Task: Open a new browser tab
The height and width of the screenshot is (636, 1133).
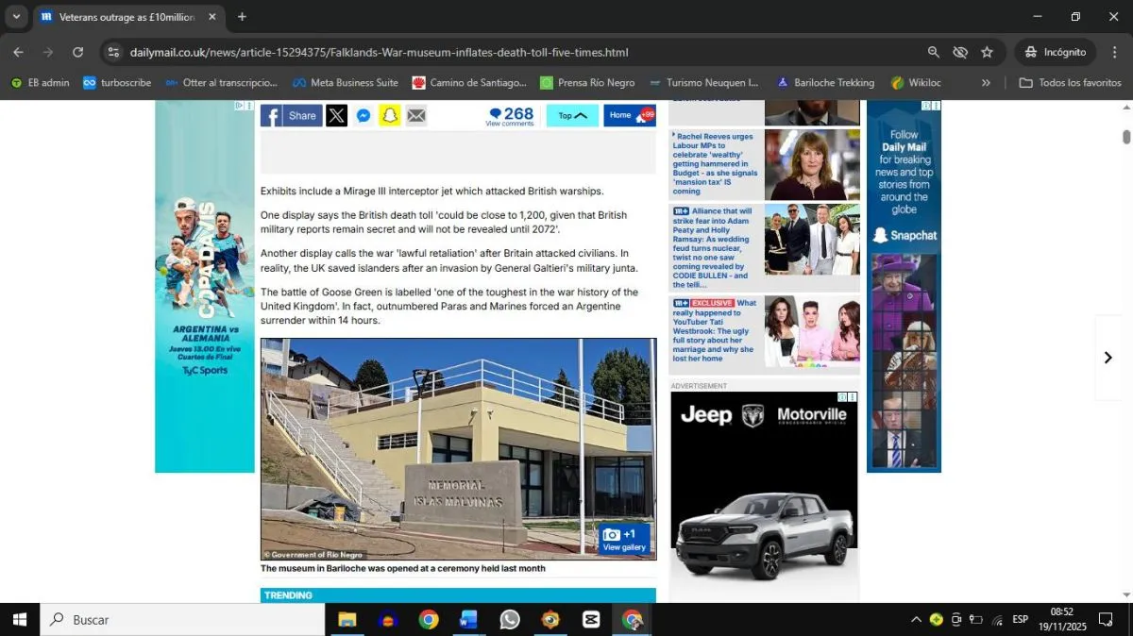Action: pos(242,17)
